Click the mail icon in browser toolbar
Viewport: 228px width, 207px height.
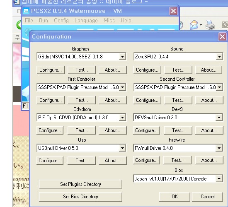coord(194,25)
